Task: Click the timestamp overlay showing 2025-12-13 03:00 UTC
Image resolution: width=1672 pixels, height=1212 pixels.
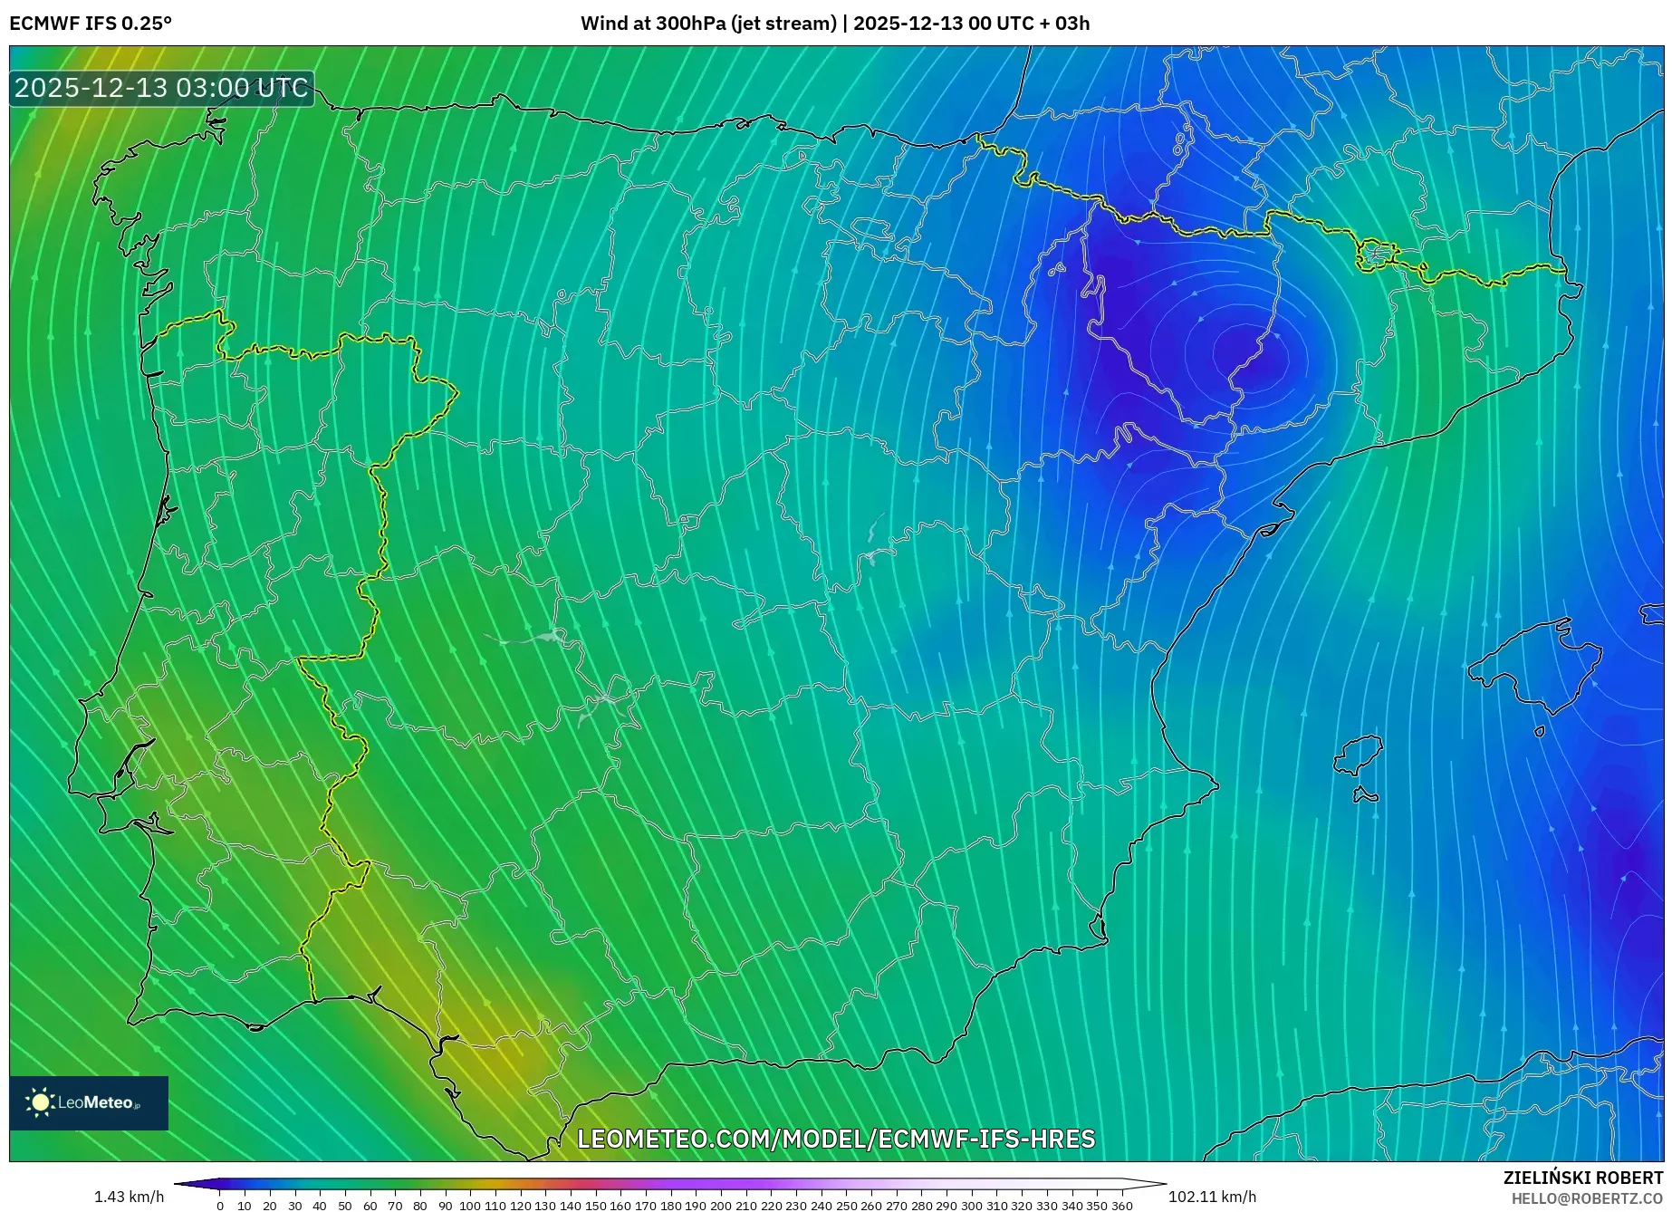Action: click(161, 89)
